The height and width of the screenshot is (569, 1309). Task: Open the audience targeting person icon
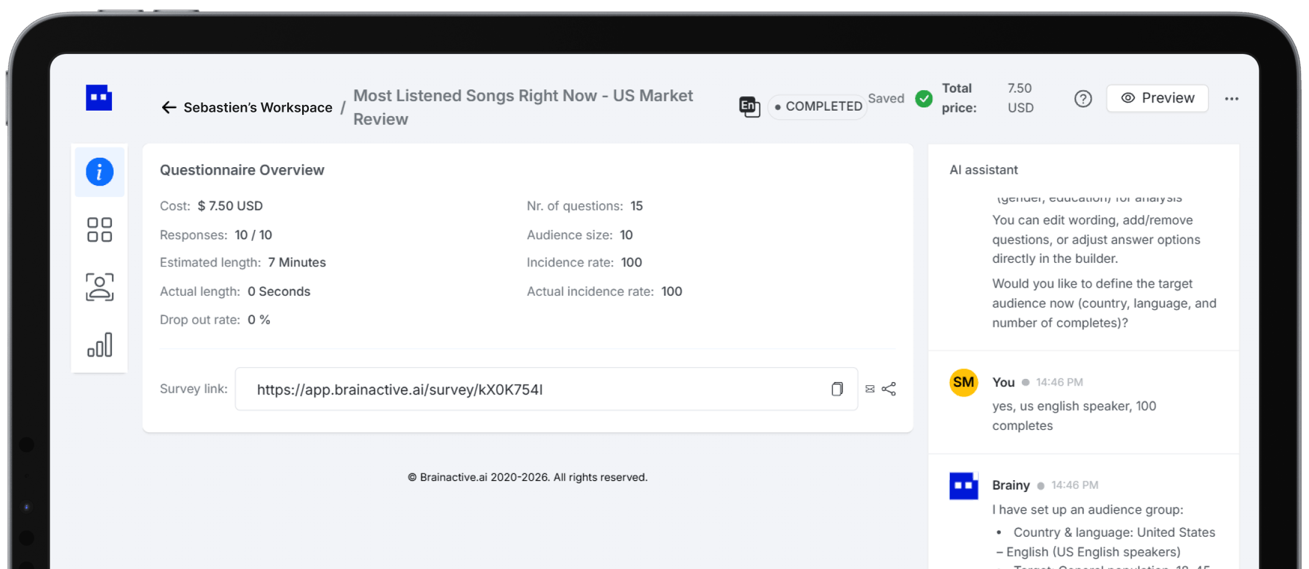tap(99, 287)
